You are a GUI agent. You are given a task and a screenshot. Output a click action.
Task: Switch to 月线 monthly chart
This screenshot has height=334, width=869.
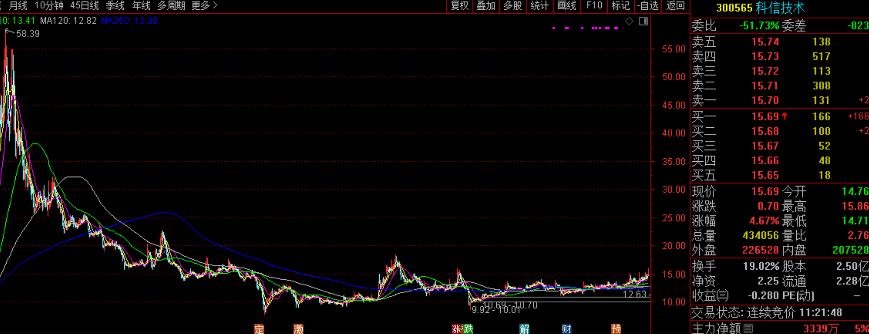tap(18, 6)
